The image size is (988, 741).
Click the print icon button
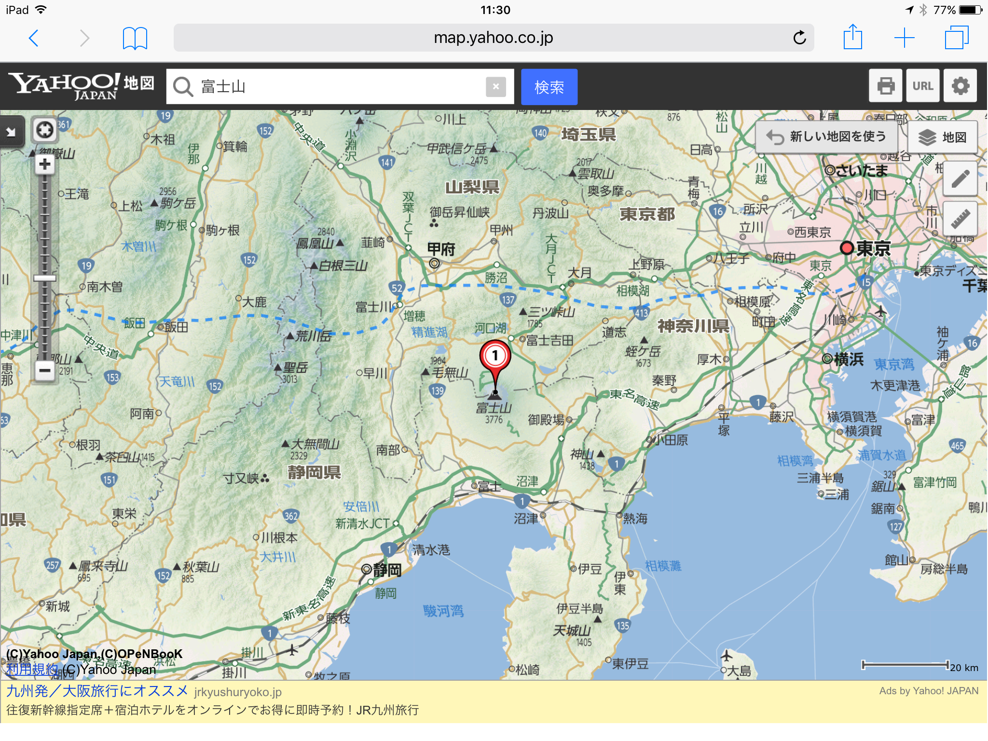tap(887, 85)
